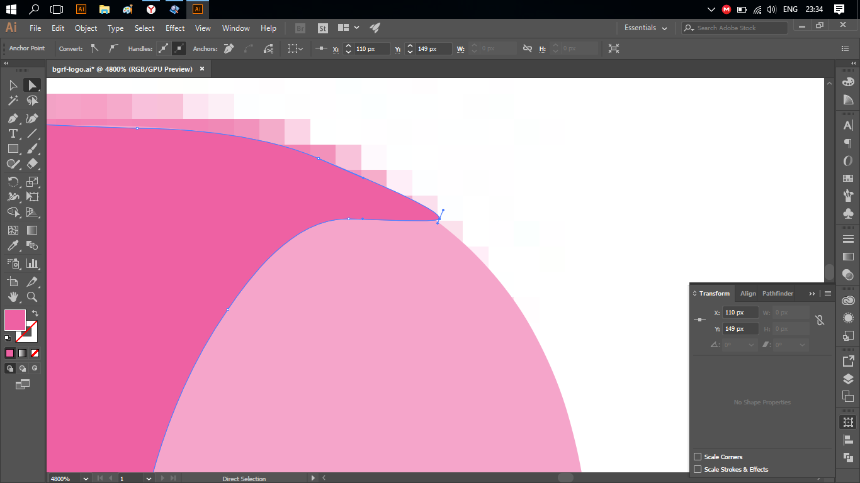Activate the Artboard tool
The image size is (860, 483).
13,281
